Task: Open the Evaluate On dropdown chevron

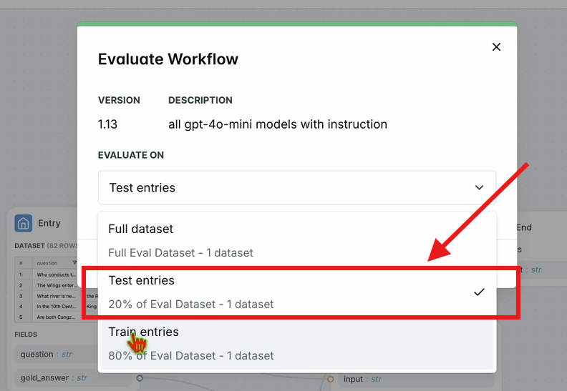Action: (479, 188)
